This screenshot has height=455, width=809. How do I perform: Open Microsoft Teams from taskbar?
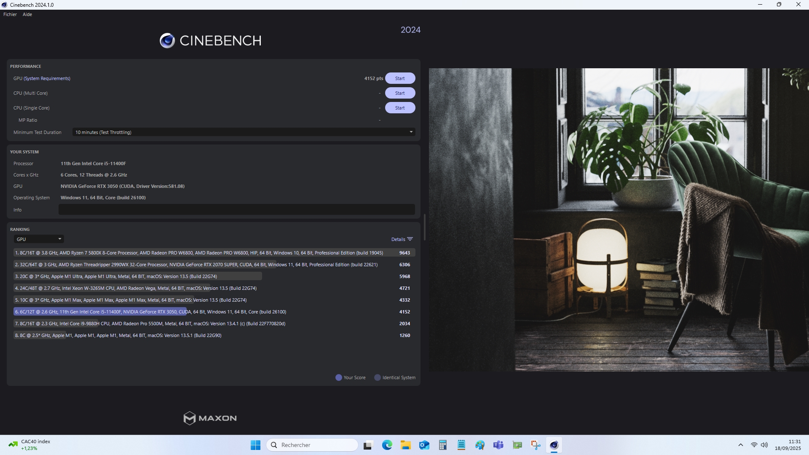click(x=498, y=445)
